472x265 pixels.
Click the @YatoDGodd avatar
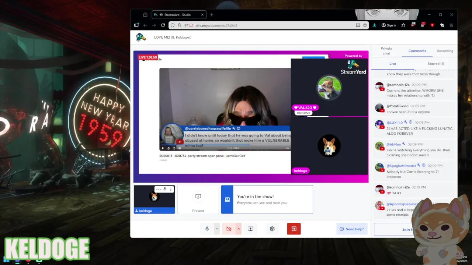pos(379,108)
